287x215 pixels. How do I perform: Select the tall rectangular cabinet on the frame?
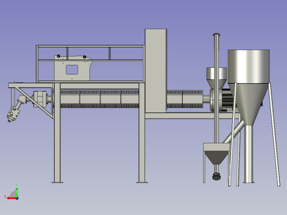click(x=156, y=71)
